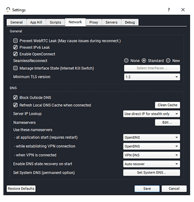Click the help question mark icon

pos(169,10)
